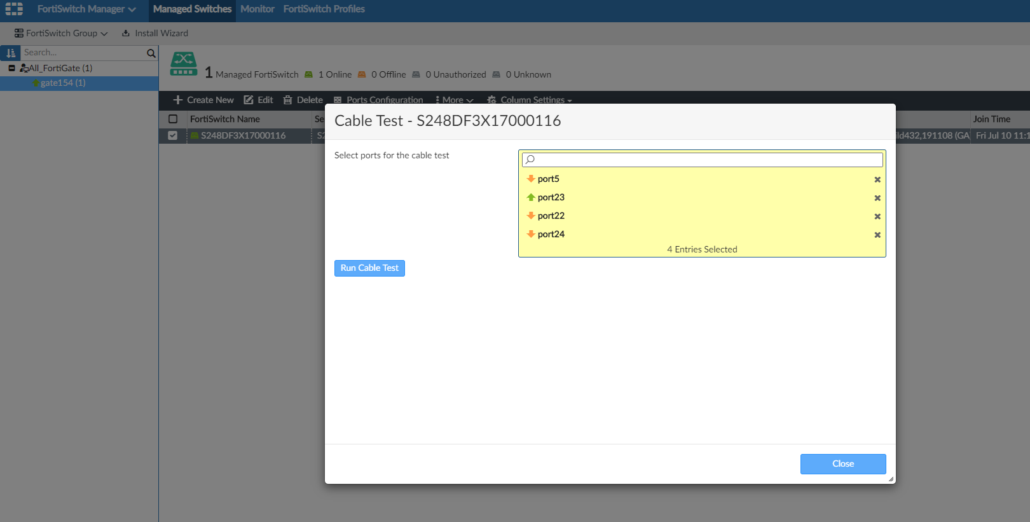Expand the More dropdown menu
The width and height of the screenshot is (1030, 522).
pos(455,100)
